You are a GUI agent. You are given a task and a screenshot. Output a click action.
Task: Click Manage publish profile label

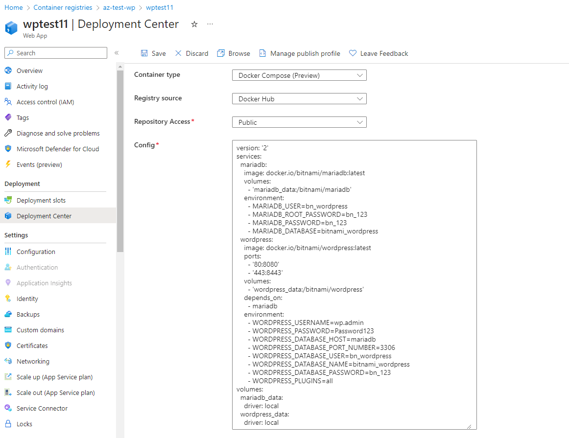[x=305, y=54]
